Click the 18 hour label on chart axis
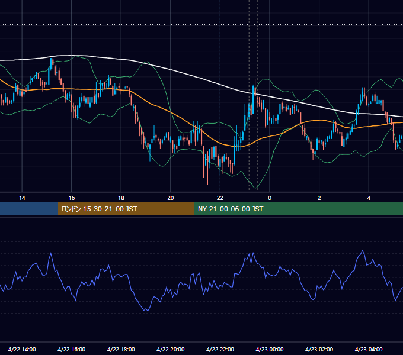Image resolution: width=403 pixels, height=355 pixels. point(121,198)
